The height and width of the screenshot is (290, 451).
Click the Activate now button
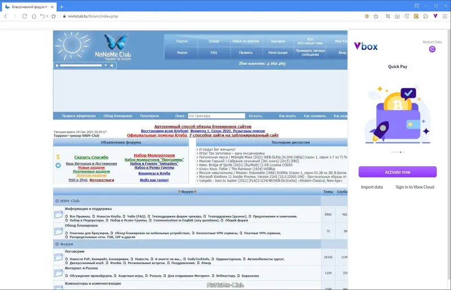click(x=397, y=172)
